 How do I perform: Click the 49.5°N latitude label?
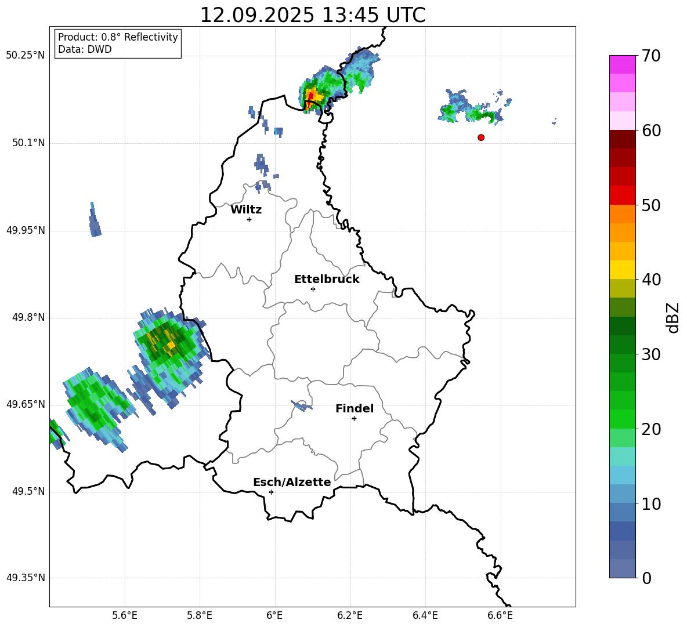[28, 491]
